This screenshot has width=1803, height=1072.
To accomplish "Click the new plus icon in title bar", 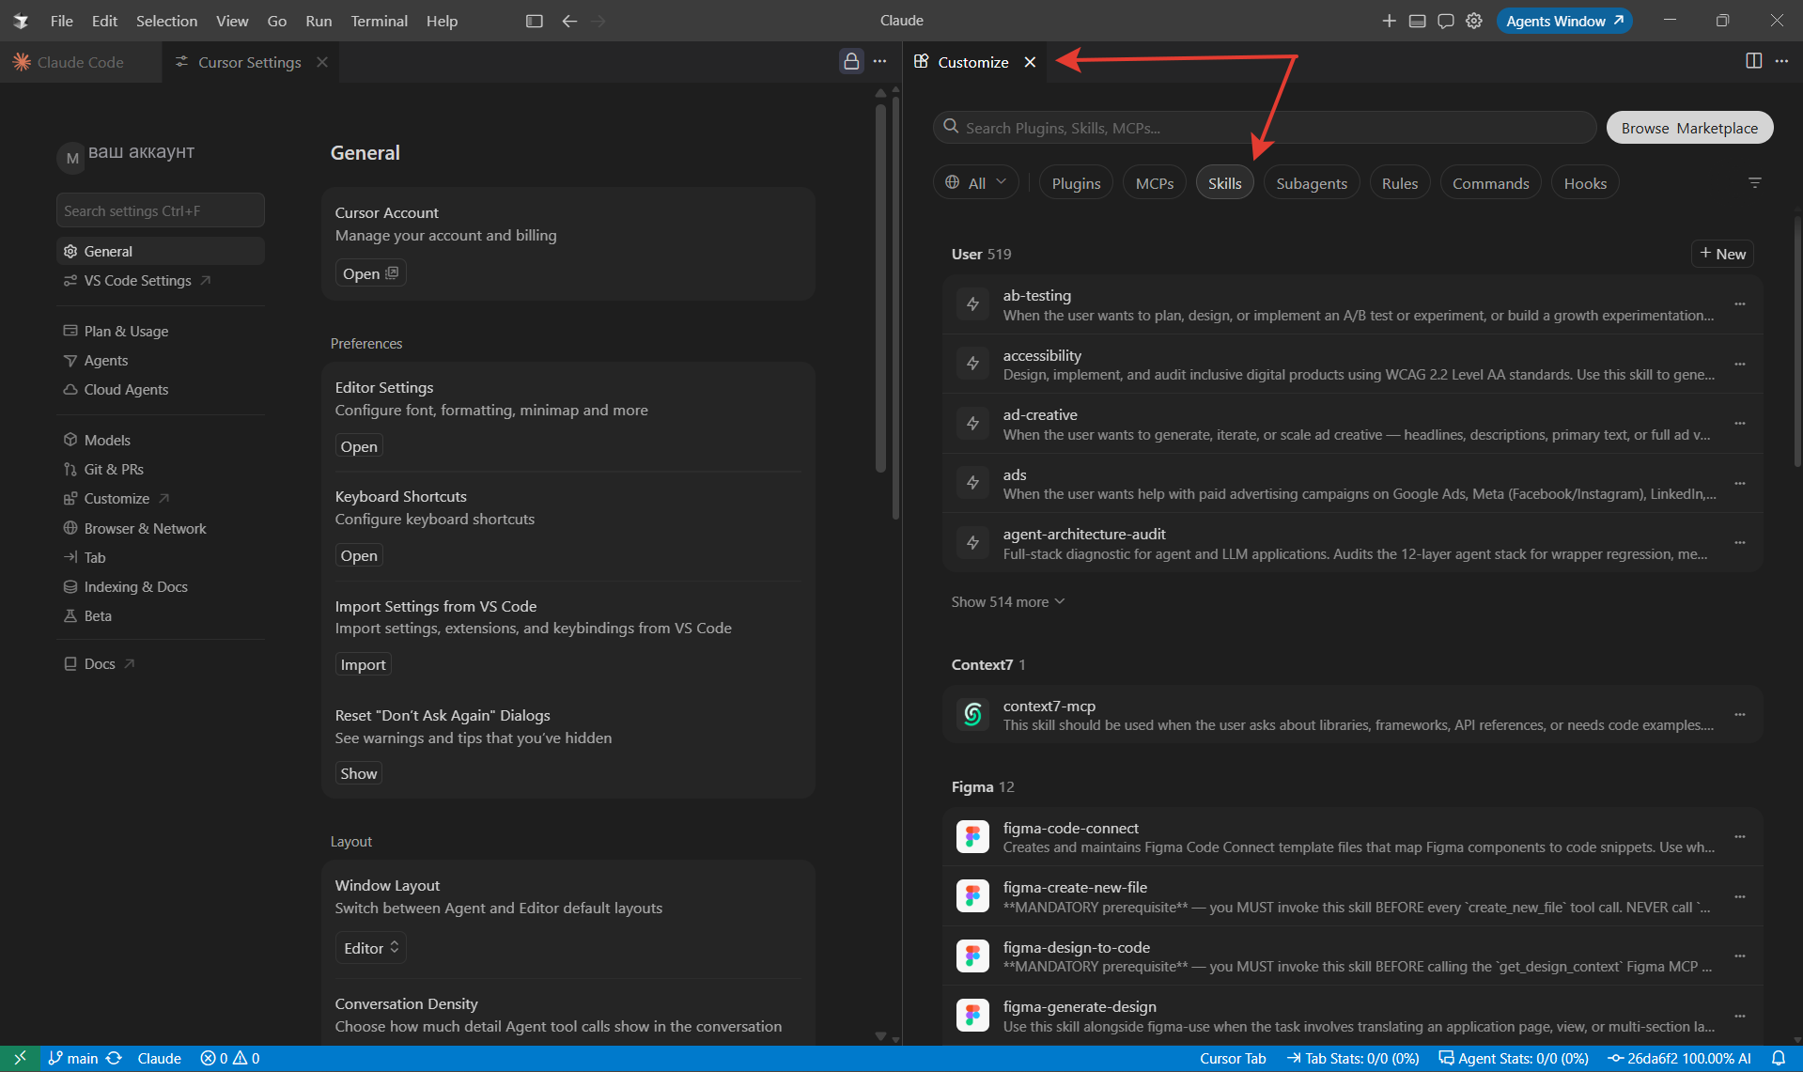I will 1389,21.
